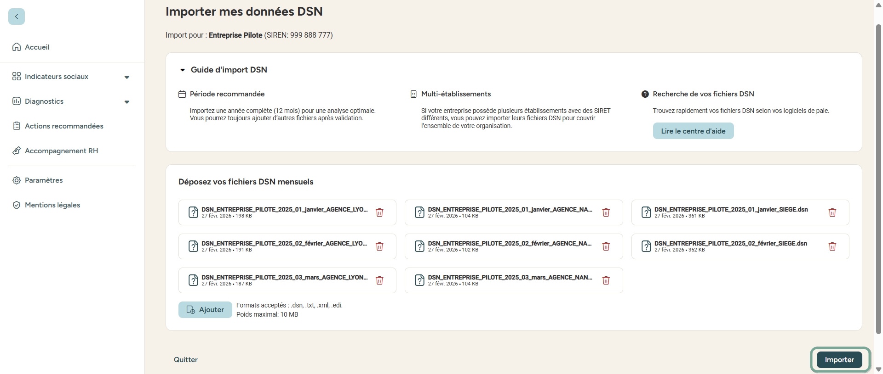The width and height of the screenshot is (883, 374).
Task: Remove the March AGENCE_LYON file
Action: coord(379,280)
